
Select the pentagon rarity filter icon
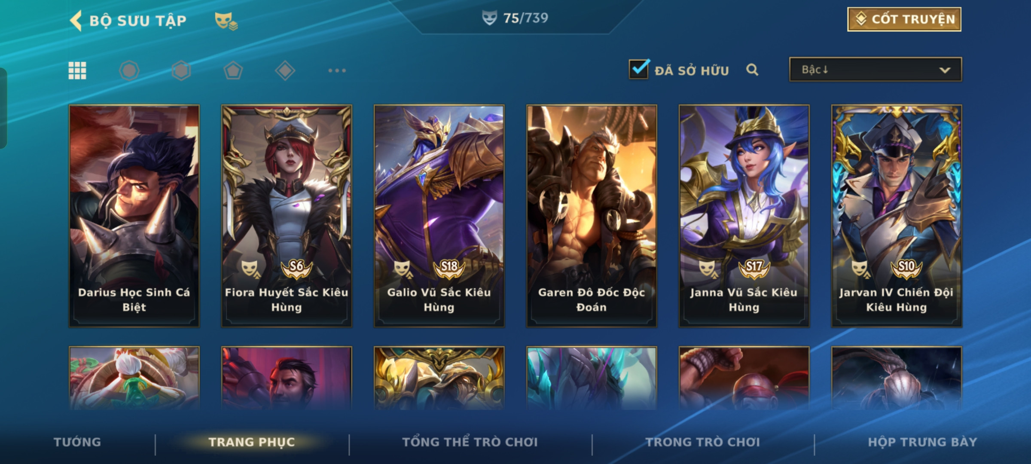(233, 70)
